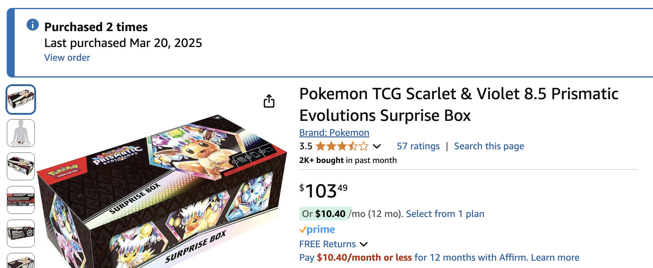The image size is (653, 268).
Task: Click the blue info icon in purchase banner
Action: pos(33,25)
